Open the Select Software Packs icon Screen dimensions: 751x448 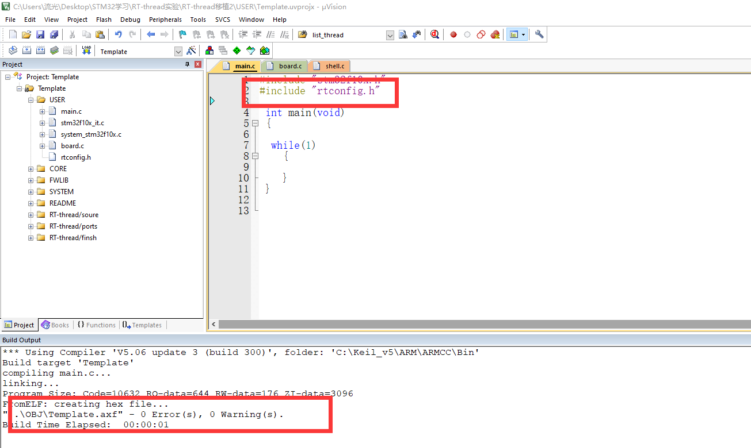[250, 51]
